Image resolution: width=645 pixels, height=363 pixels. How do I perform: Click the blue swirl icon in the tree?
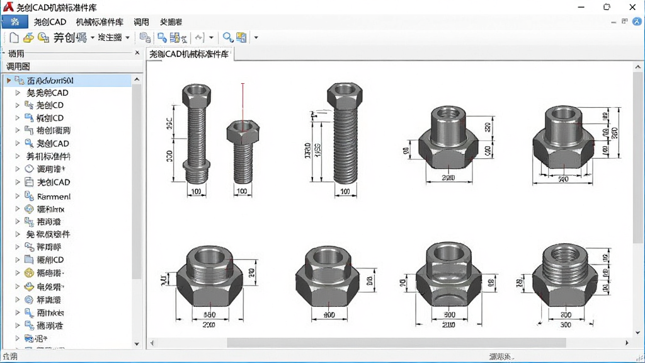(29, 299)
